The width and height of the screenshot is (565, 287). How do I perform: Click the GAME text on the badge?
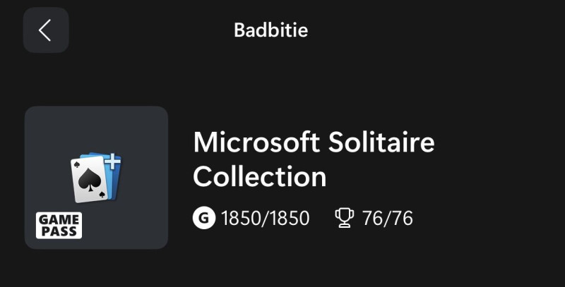(x=59, y=219)
